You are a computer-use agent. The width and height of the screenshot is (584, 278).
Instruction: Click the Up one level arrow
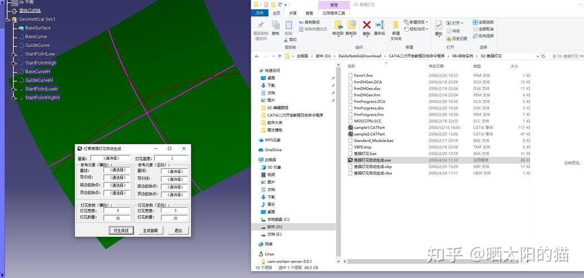[x=280, y=56]
